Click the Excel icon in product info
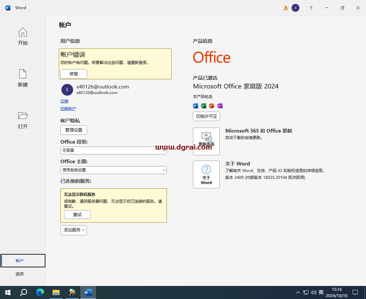Viewport: 366px width, 299px height. coord(203,106)
